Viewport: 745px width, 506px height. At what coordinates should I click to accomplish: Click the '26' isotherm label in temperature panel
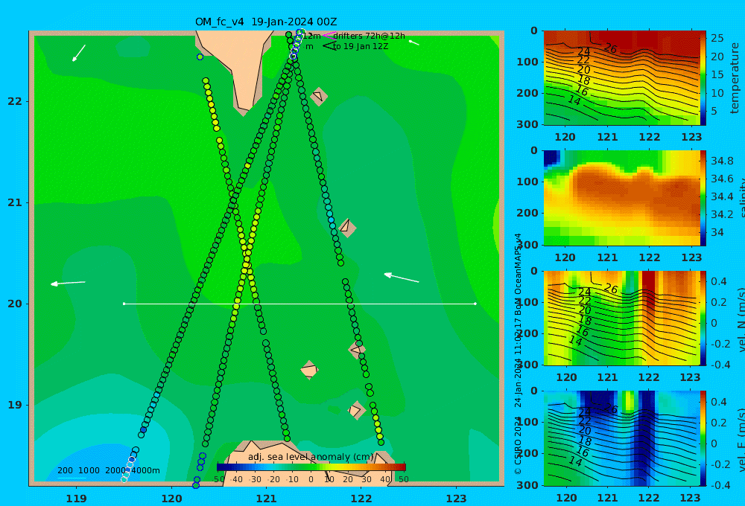pyautogui.click(x=611, y=48)
